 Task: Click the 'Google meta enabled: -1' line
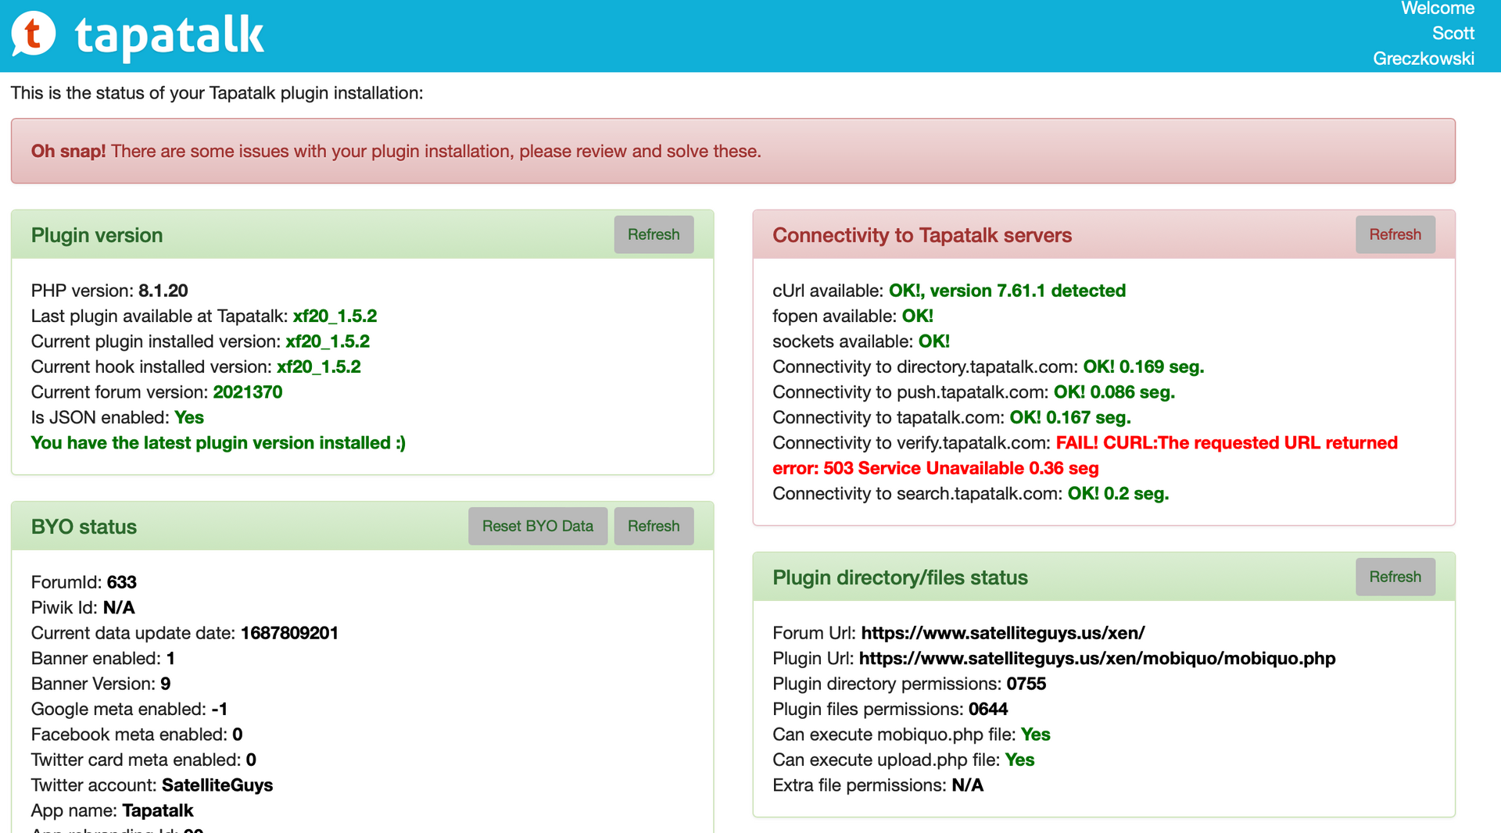pos(129,710)
